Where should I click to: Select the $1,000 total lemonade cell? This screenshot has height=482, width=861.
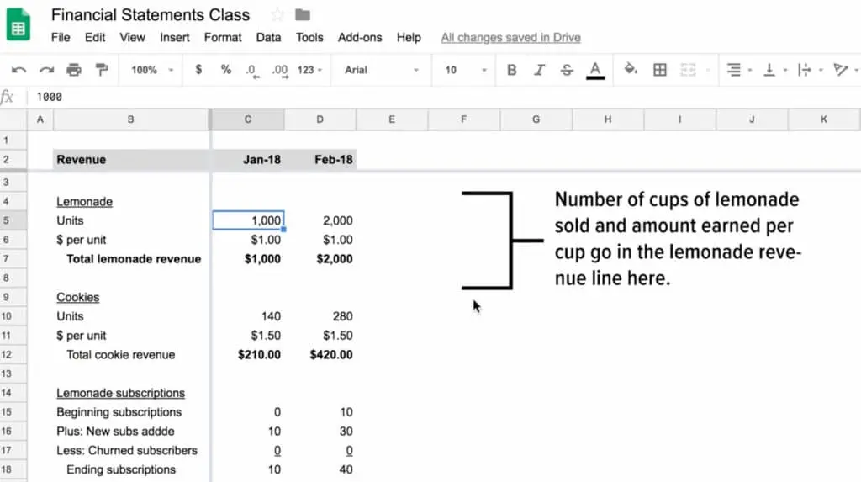click(248, 259)
